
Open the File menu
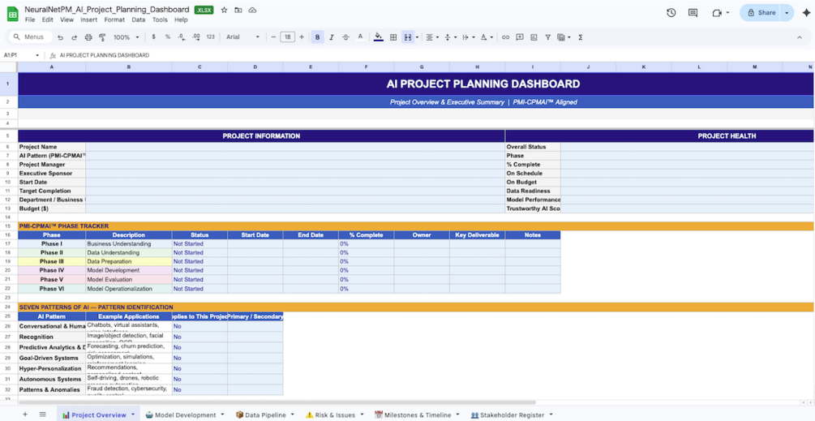pyautogui.click(x=30, y=19)
